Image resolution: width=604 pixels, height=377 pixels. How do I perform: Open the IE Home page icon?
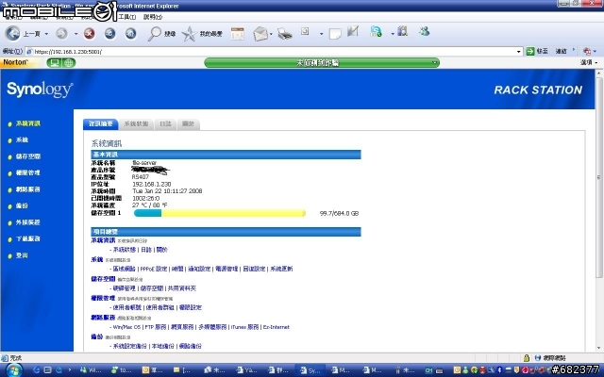pyautogui.click(x=130, y=34)
